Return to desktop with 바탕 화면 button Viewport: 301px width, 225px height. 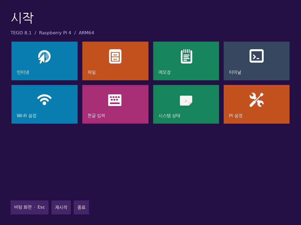[x=30, y=207]
